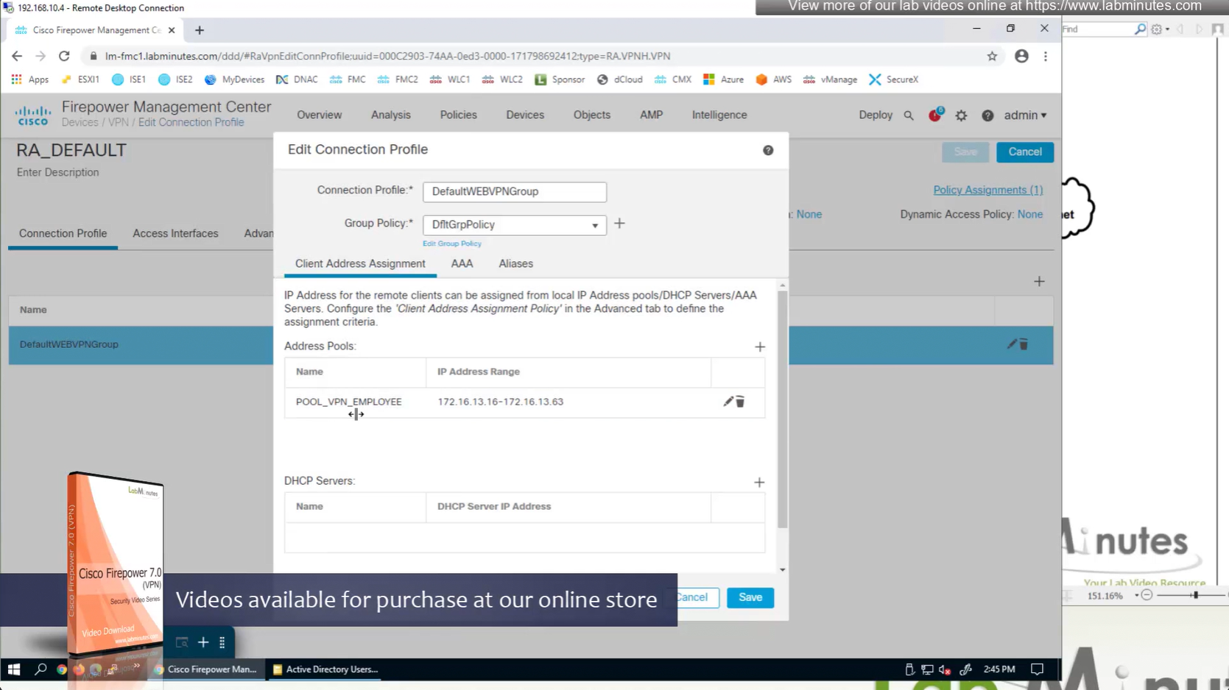Open the notifications alert icon
The image size is (1229, 690).
pos(934,115)
